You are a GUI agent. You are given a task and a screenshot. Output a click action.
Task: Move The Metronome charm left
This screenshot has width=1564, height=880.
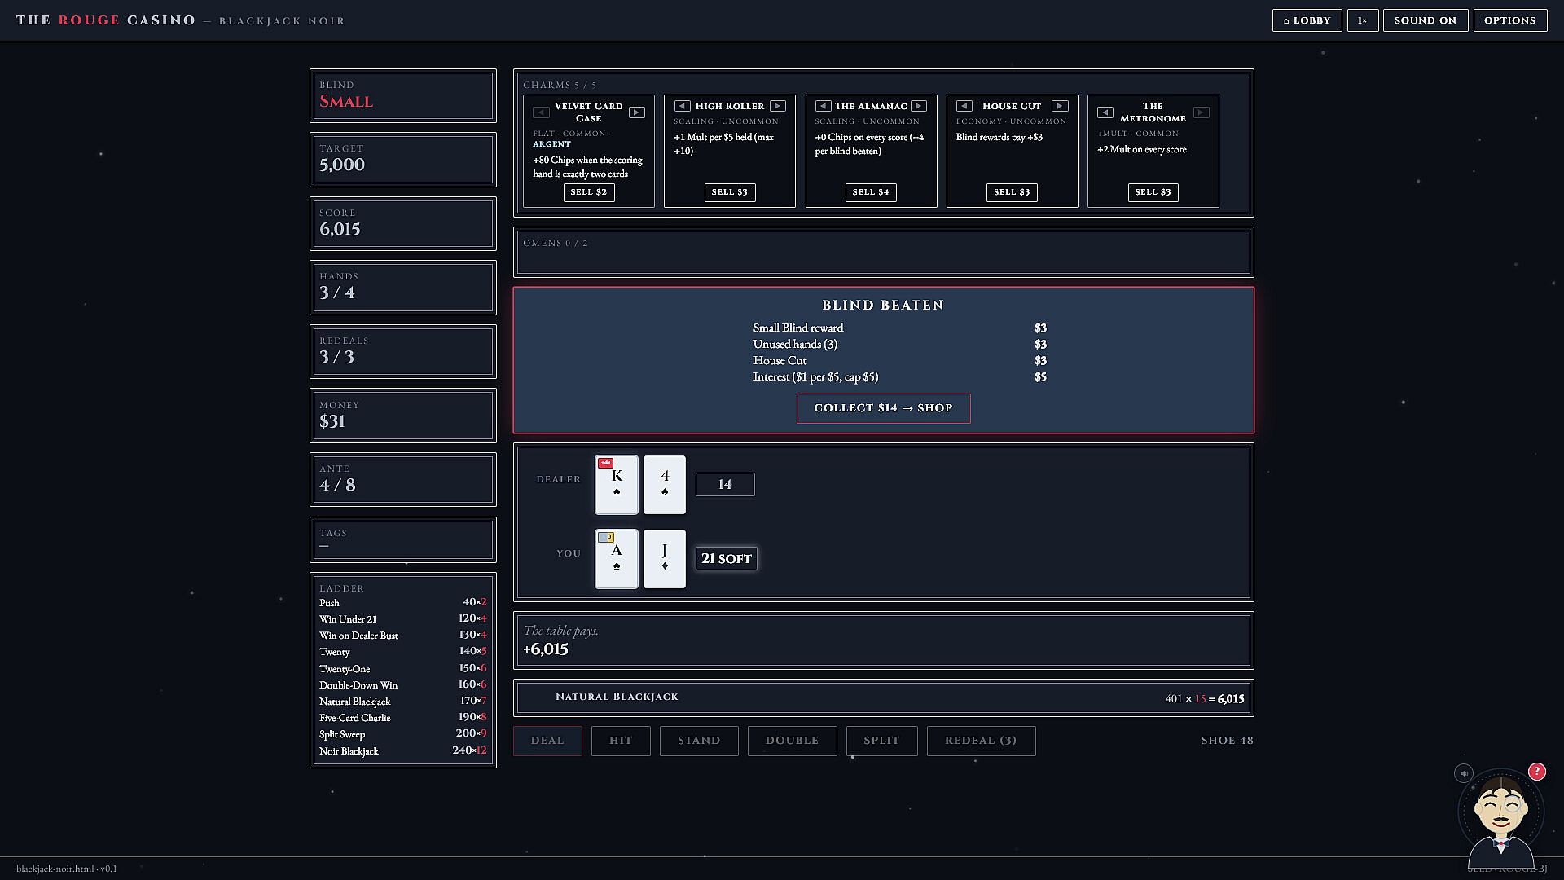coord(1105,112)
